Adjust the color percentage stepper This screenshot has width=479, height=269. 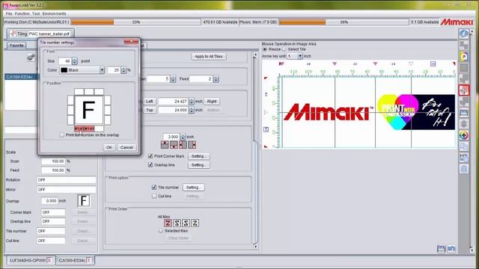(x=123, y=70)
